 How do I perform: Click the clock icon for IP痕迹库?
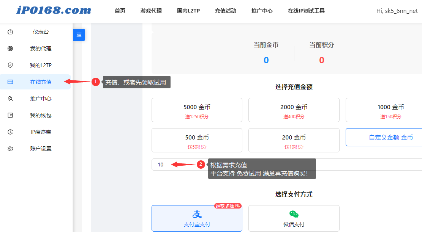[10, 132]
